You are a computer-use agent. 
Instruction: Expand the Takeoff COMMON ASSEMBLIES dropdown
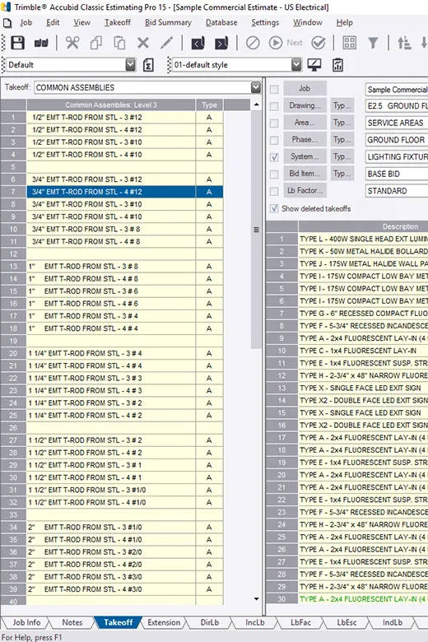pos(256,87)
